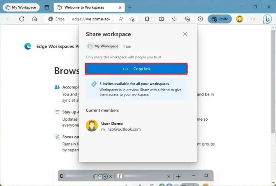Click the vertical page scrollbar

pos(273,81)
